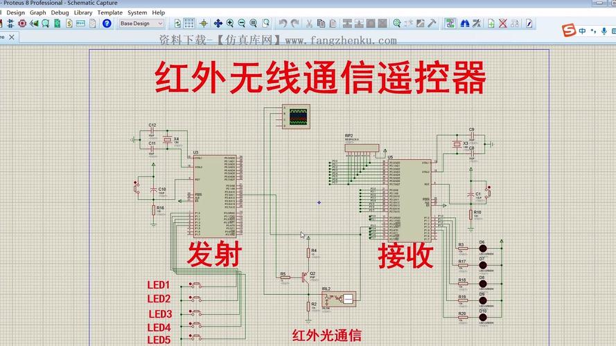The width and height of the screenshot is (616, 346).
Task: Toggle the grid display icon
Action: pos(189,24)
